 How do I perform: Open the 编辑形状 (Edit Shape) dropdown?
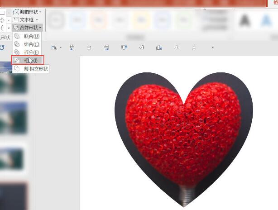tap(27, 12)
